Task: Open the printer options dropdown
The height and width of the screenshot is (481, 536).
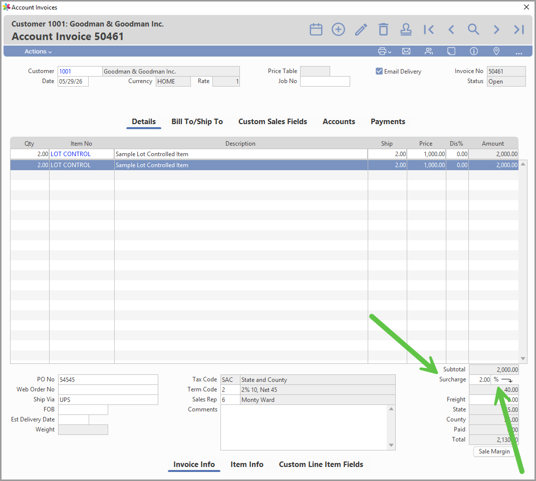Action: tap(385, 52)
